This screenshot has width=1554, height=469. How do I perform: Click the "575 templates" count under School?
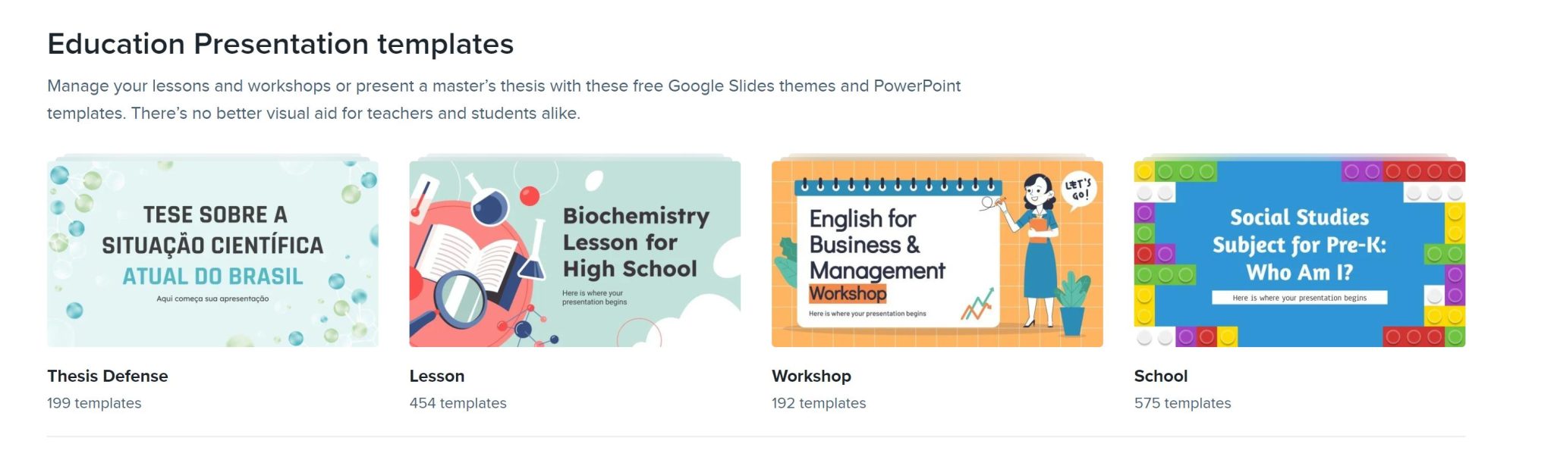(x=1182, y=403)
